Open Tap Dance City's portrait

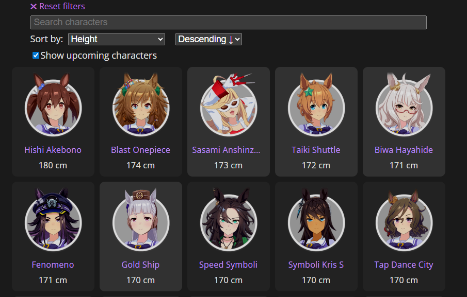(404, 220)
